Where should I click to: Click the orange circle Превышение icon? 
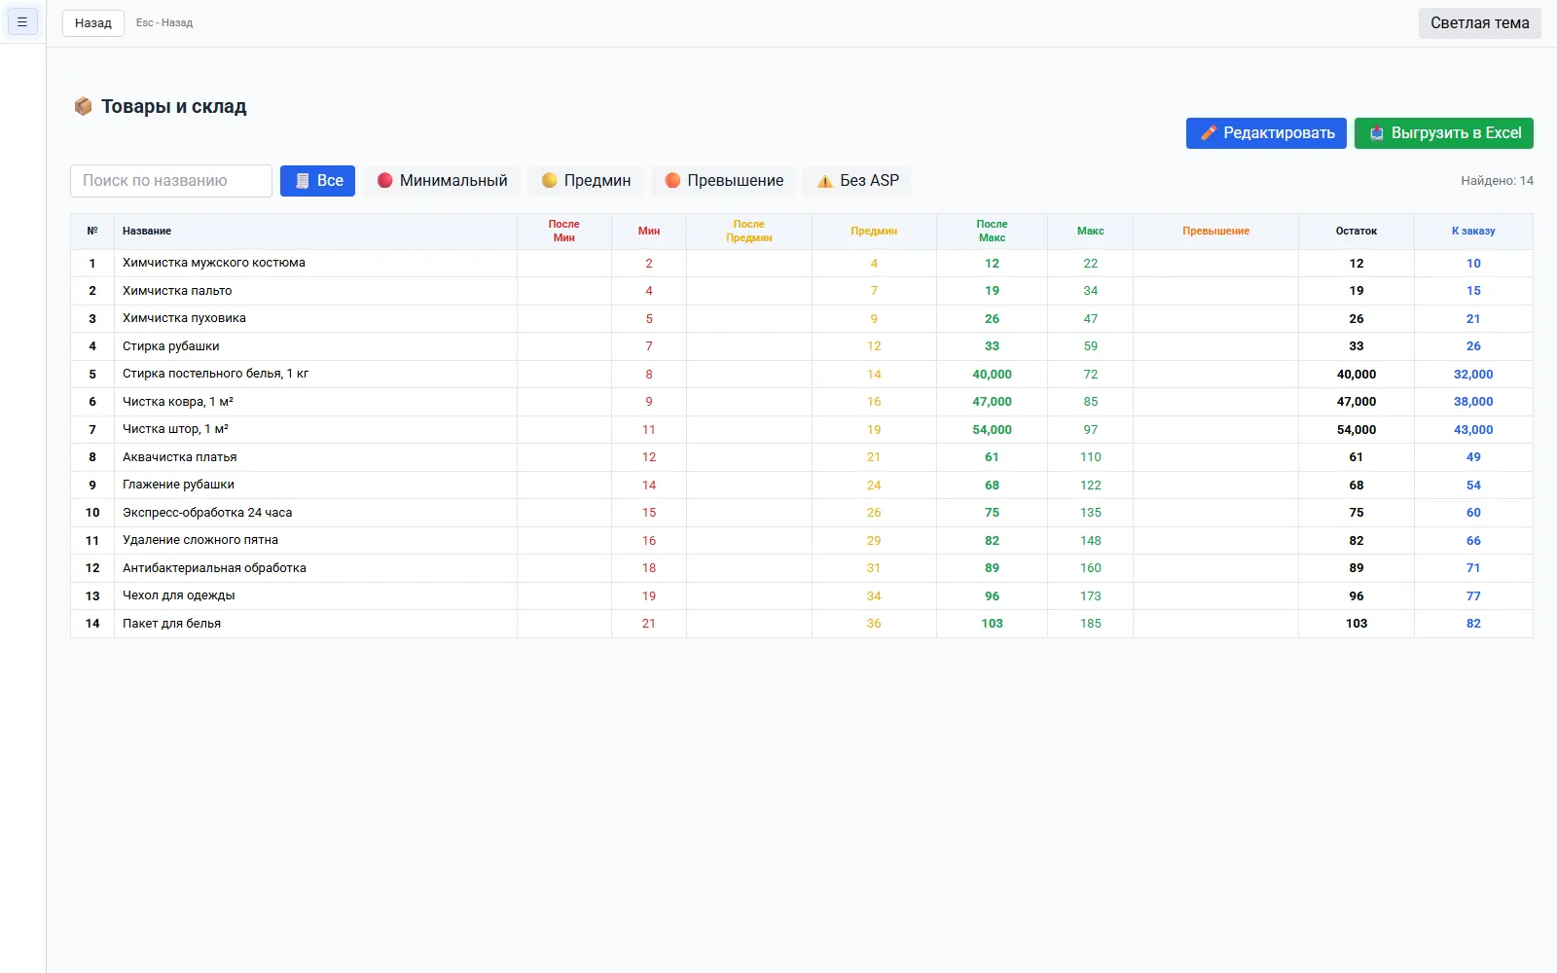coord(672,181)
